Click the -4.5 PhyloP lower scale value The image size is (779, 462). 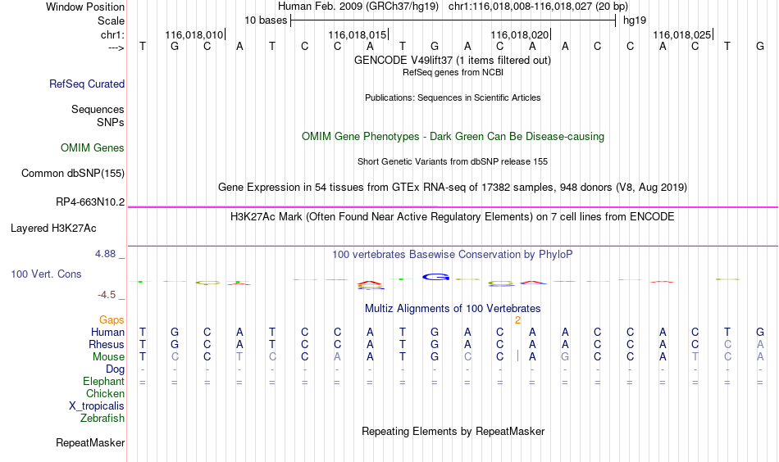click(107, 295)
